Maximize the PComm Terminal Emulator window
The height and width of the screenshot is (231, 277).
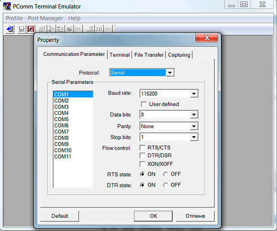point(244,5)
